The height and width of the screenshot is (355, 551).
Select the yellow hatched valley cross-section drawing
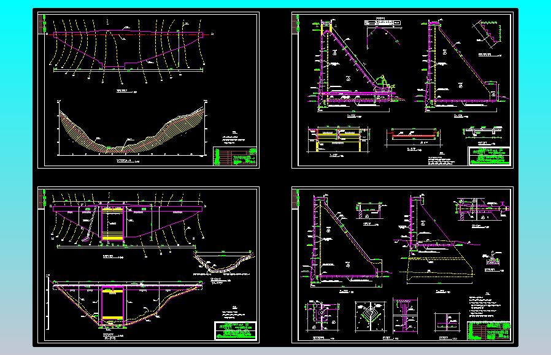(x=132, y=128)
